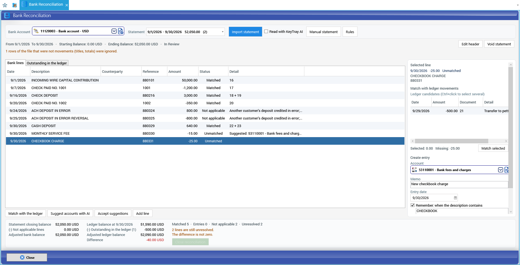Sort by the Description column header

tap(65, 71)
